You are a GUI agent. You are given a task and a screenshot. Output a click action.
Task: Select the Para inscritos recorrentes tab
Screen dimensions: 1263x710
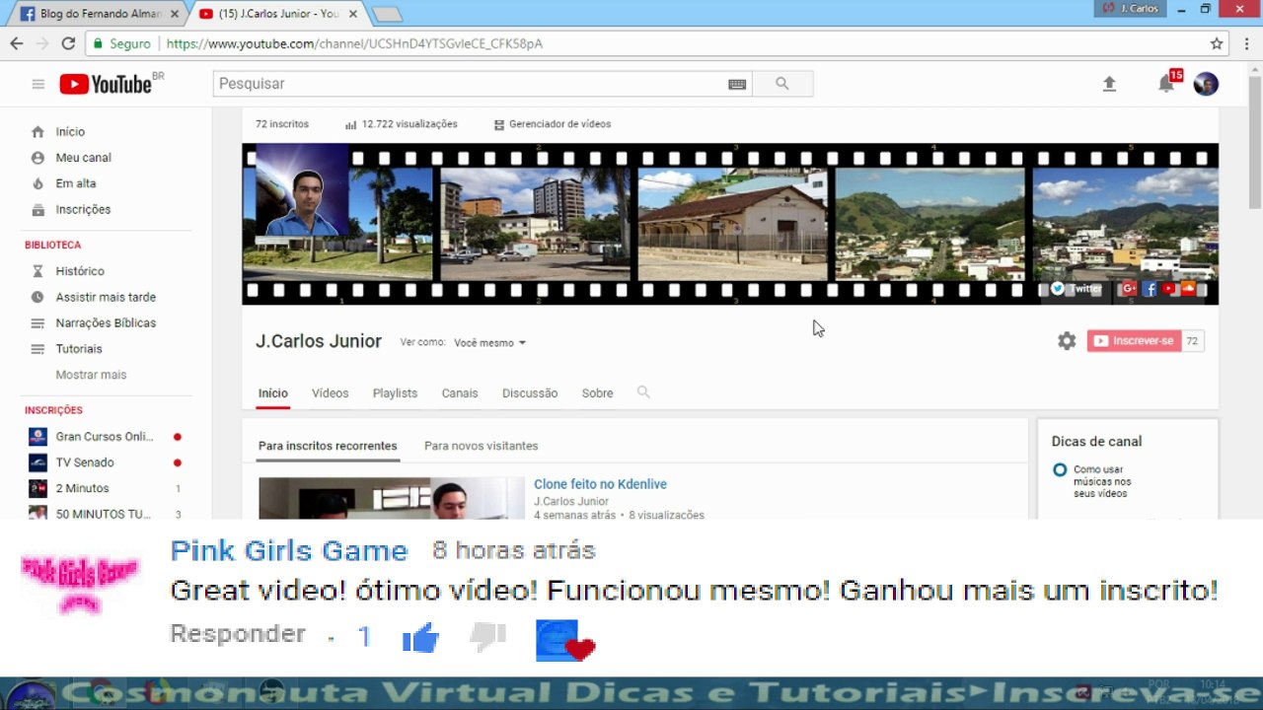(x=328, y=446)
